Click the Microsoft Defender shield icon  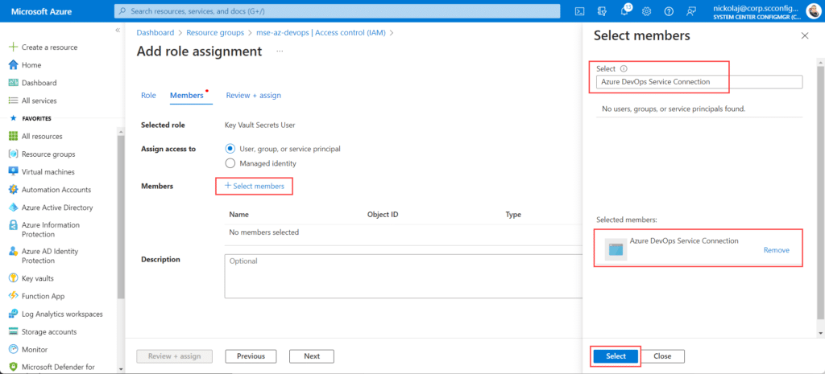[x=14, y=368]
